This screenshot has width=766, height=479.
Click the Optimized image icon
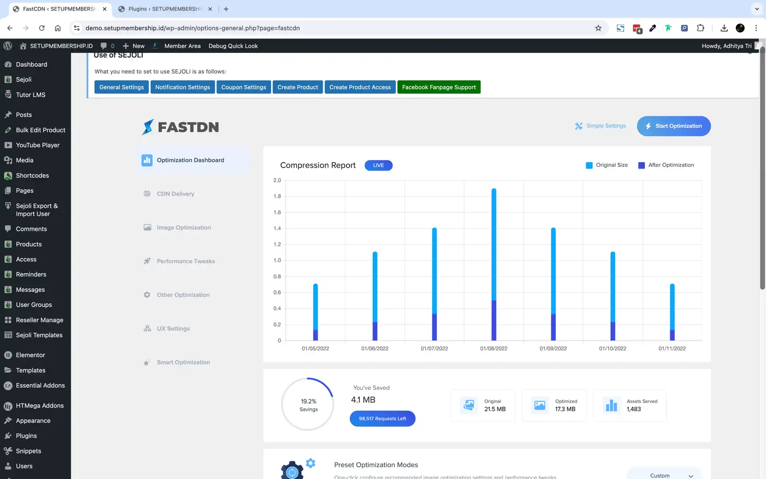pyautogui.click(x=540, y=405)
